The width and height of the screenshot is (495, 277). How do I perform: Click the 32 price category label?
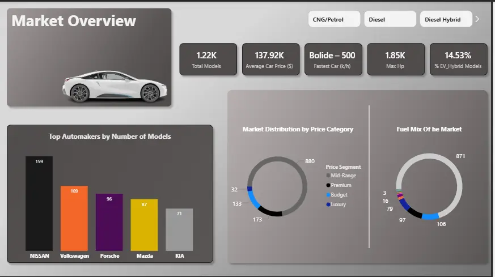(x=234, y=190)
